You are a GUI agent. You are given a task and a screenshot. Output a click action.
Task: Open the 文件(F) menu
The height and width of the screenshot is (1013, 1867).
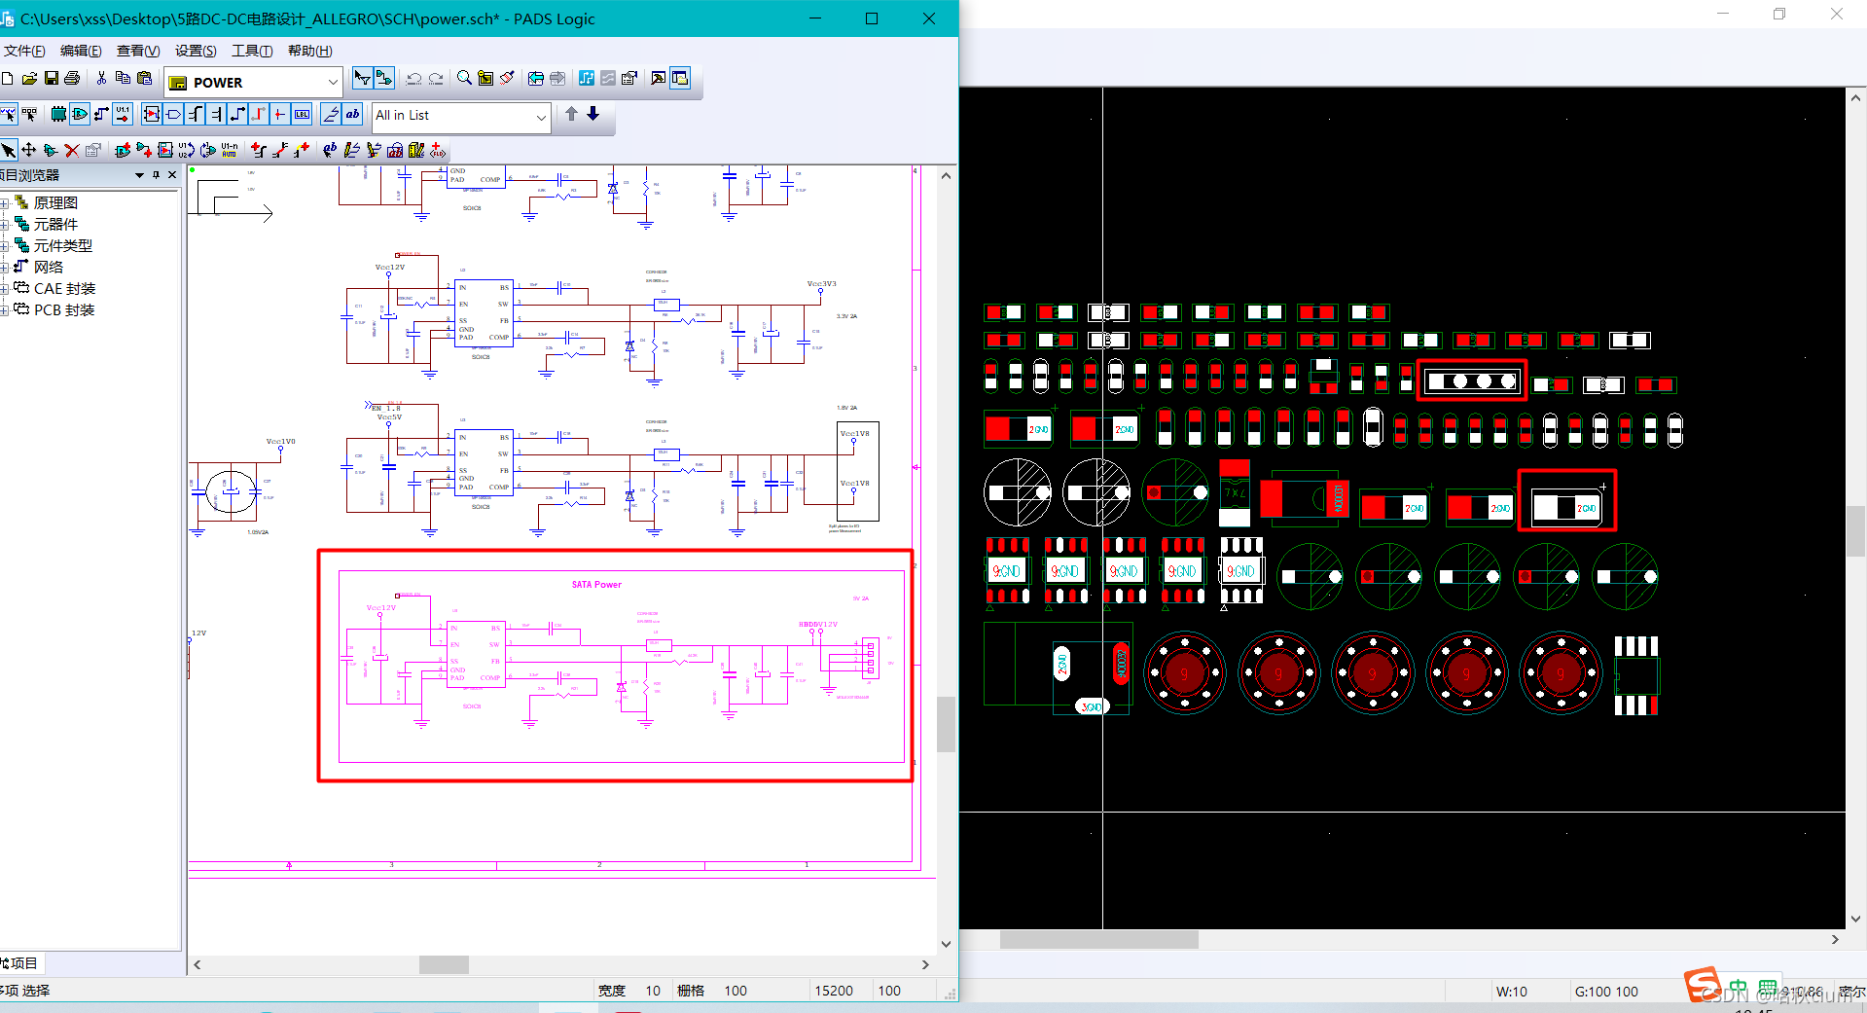click(x=23, y=51)
